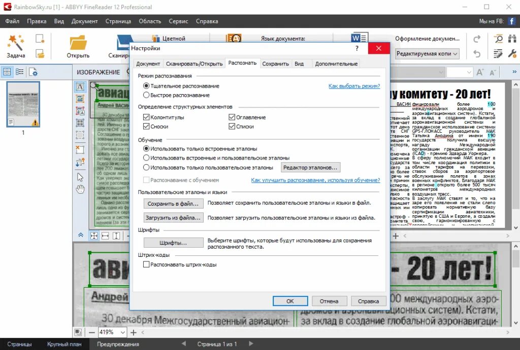Click zoom in plus in closeup panel
520x350 pixels.
click(134, 332)
